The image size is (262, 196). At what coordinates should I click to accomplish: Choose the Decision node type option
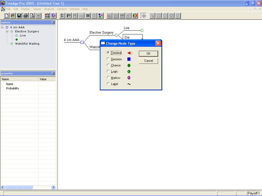pos(108,59)
